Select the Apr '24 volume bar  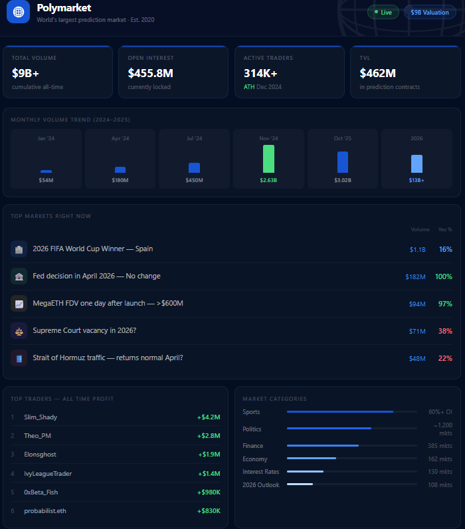(120, 169)
